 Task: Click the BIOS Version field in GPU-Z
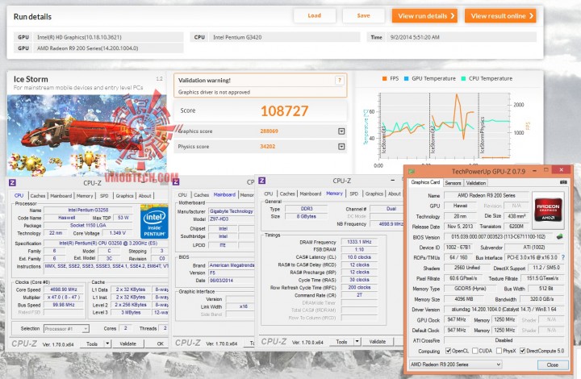pyautogui.click(x=498, y=236)
